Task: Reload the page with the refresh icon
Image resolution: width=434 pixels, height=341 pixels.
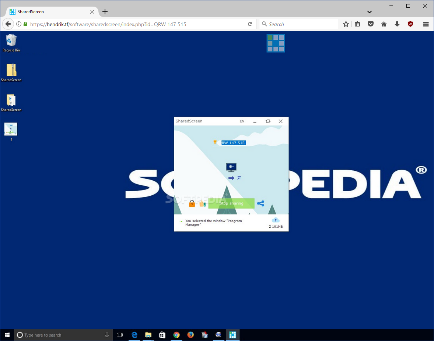Action: click(x=250, y=24)
